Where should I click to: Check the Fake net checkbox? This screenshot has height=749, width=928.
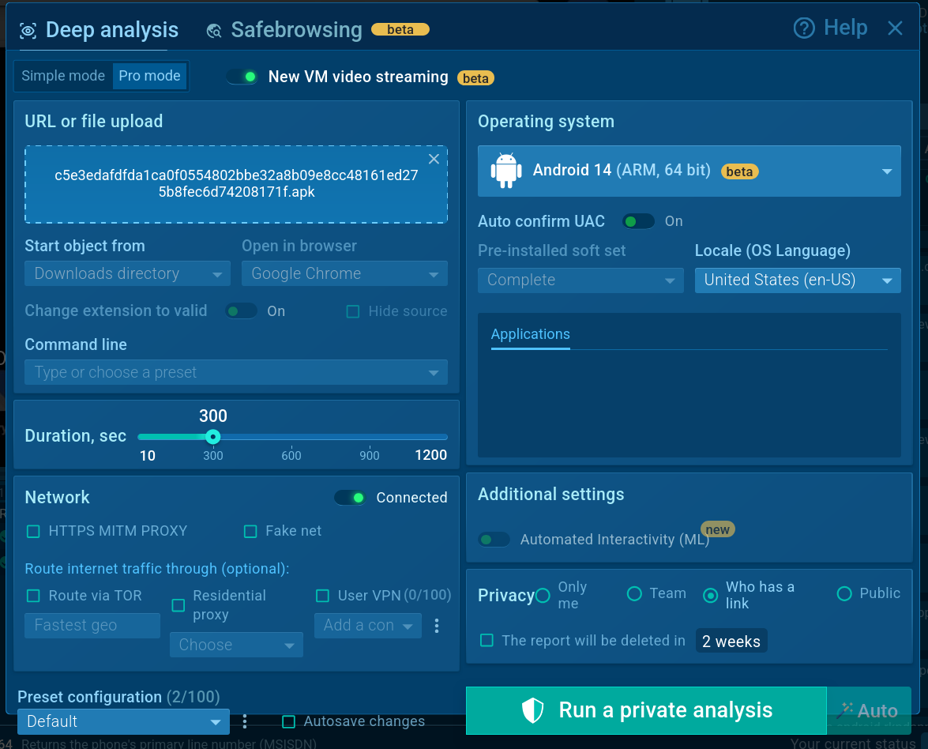point(250,532)
